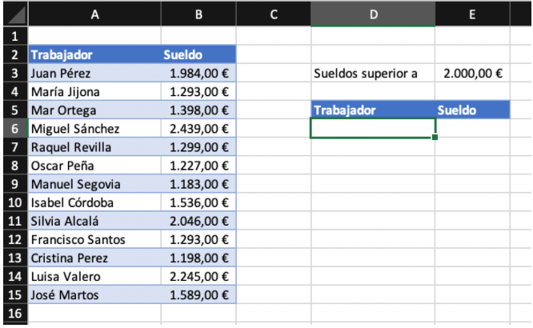Click column E header

tap(472, 14)
